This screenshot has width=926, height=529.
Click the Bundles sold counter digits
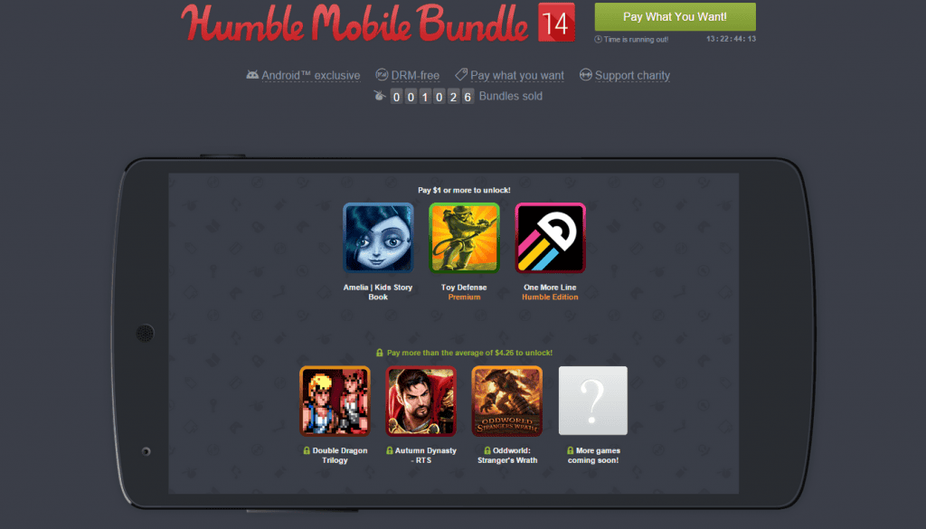pyautogui.click(x=431, y=96)
